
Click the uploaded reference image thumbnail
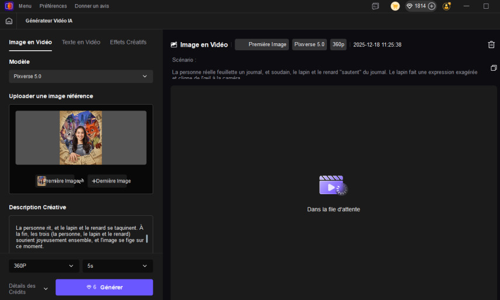coord(81,137)
